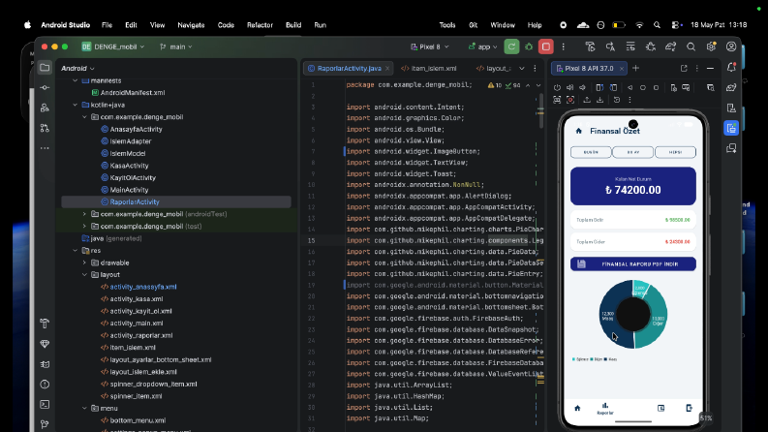Open AndroidManifest.xml file
This screenshot has height=432, width=768.
point(133,93)
